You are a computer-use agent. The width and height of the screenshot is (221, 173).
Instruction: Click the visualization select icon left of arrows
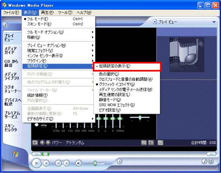[35, 143]
